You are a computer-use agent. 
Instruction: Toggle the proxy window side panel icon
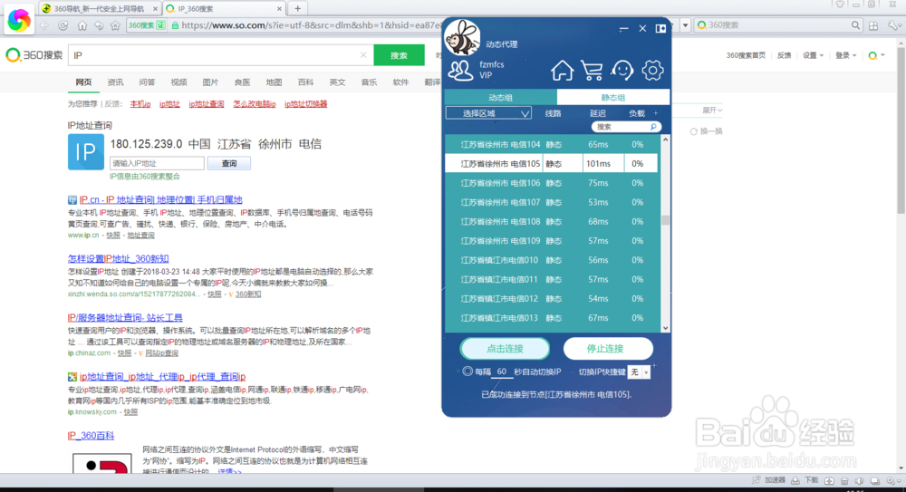click(660, 28)
